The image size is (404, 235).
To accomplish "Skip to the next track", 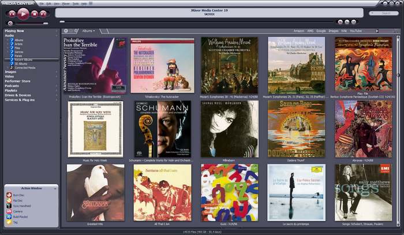I will (x=43, y=14).
